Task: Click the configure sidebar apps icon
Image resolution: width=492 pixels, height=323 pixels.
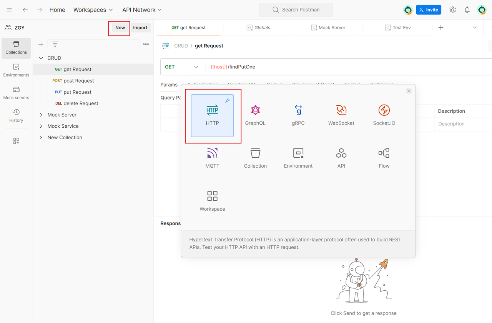Action: click(x=16, y=141)
